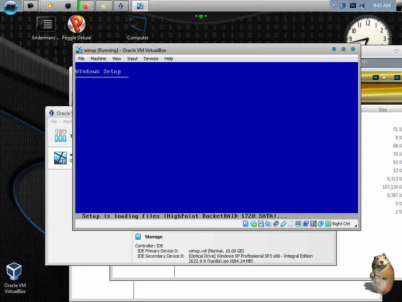Open the View menu of winxp VM

[x=117, y=59]
